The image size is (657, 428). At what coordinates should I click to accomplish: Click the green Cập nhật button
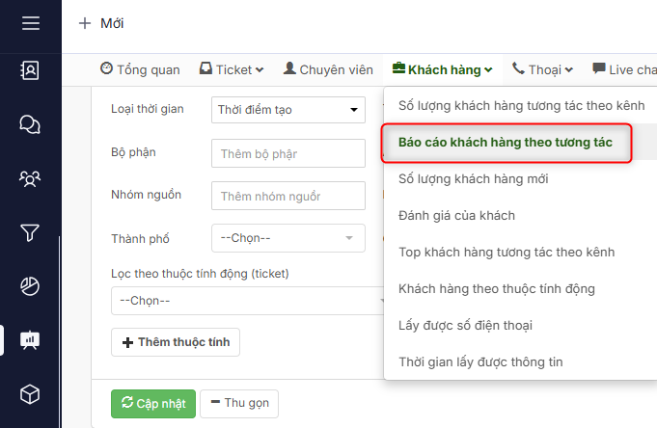pos(154,403)
